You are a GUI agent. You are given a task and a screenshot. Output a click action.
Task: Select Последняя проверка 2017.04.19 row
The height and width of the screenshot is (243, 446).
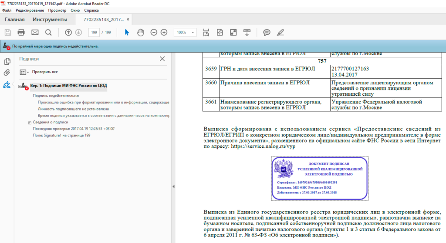click(x=74, y=129)
